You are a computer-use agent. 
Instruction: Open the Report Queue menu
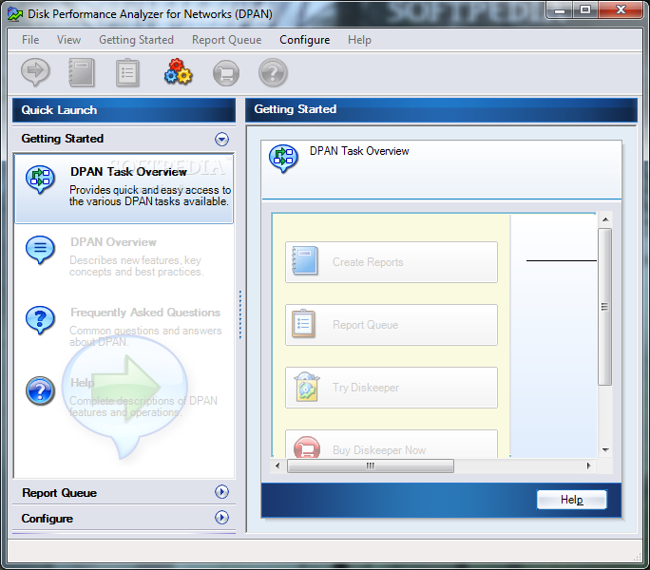pyautogui.click(x=227, y=40)
